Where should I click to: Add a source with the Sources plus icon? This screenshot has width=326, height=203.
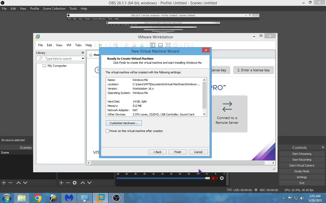[x=61, y=183]
